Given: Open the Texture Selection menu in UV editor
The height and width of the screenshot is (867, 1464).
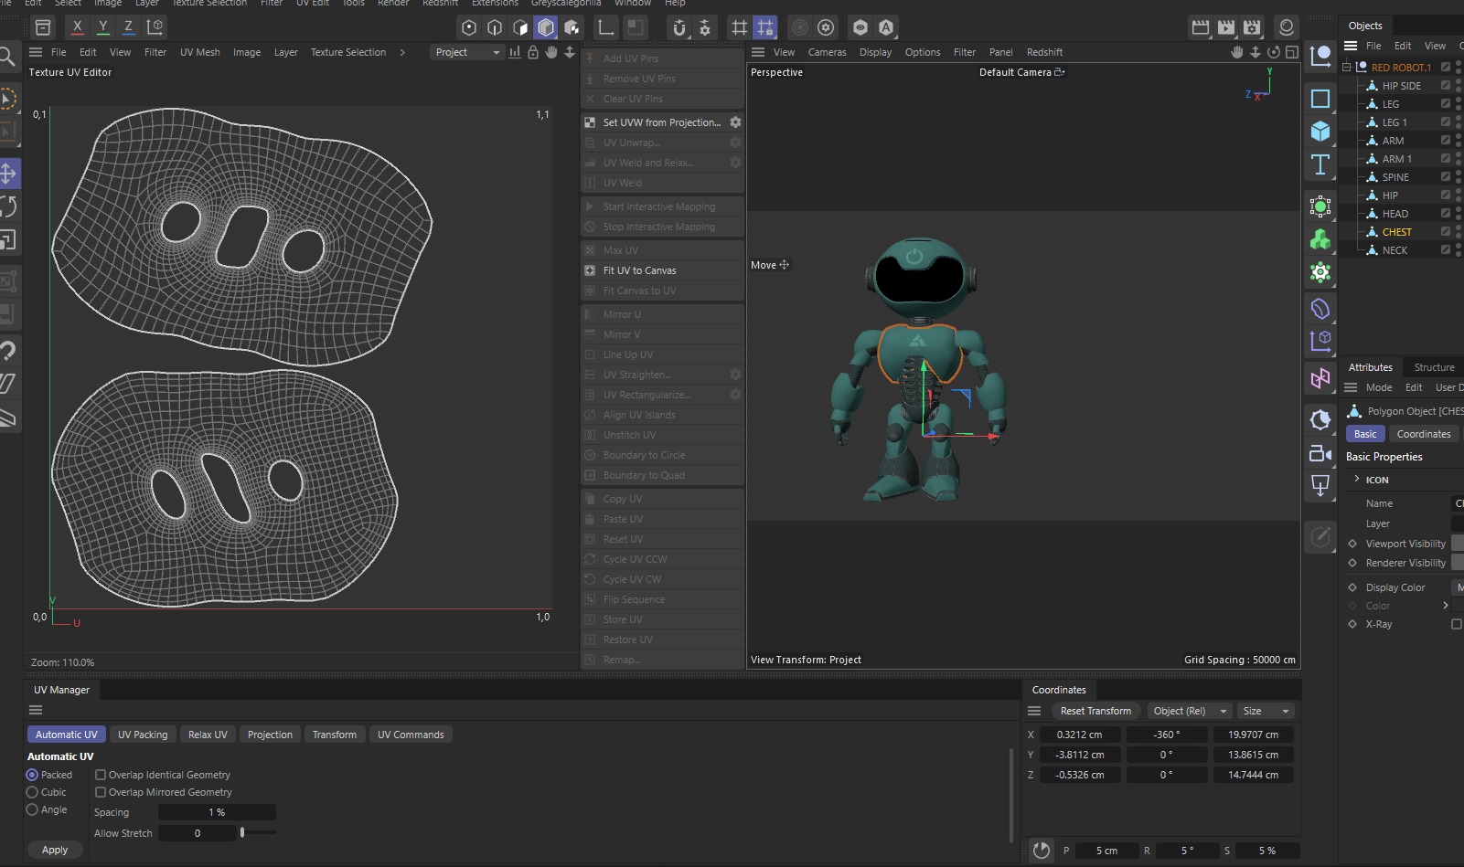Looking at the screenshot, I should pyautogui.click(x=347, y=52).
